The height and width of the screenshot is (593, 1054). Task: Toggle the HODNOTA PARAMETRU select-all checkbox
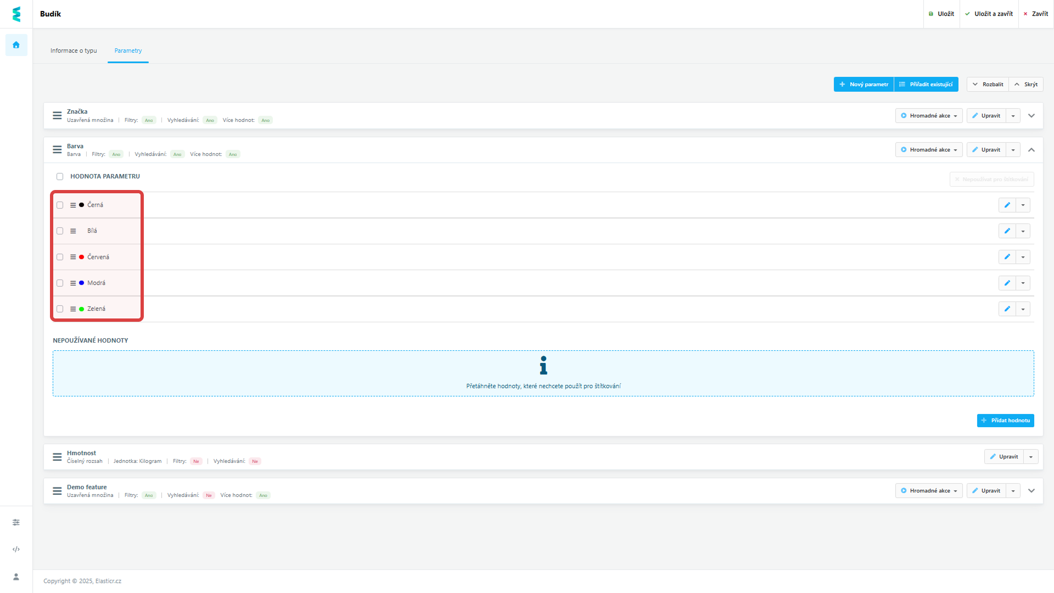pyautogui.click(x=60, y=176)
